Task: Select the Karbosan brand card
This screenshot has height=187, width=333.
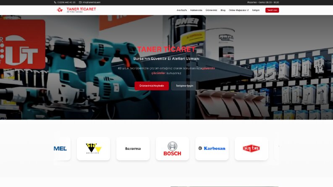Action: 212,148
